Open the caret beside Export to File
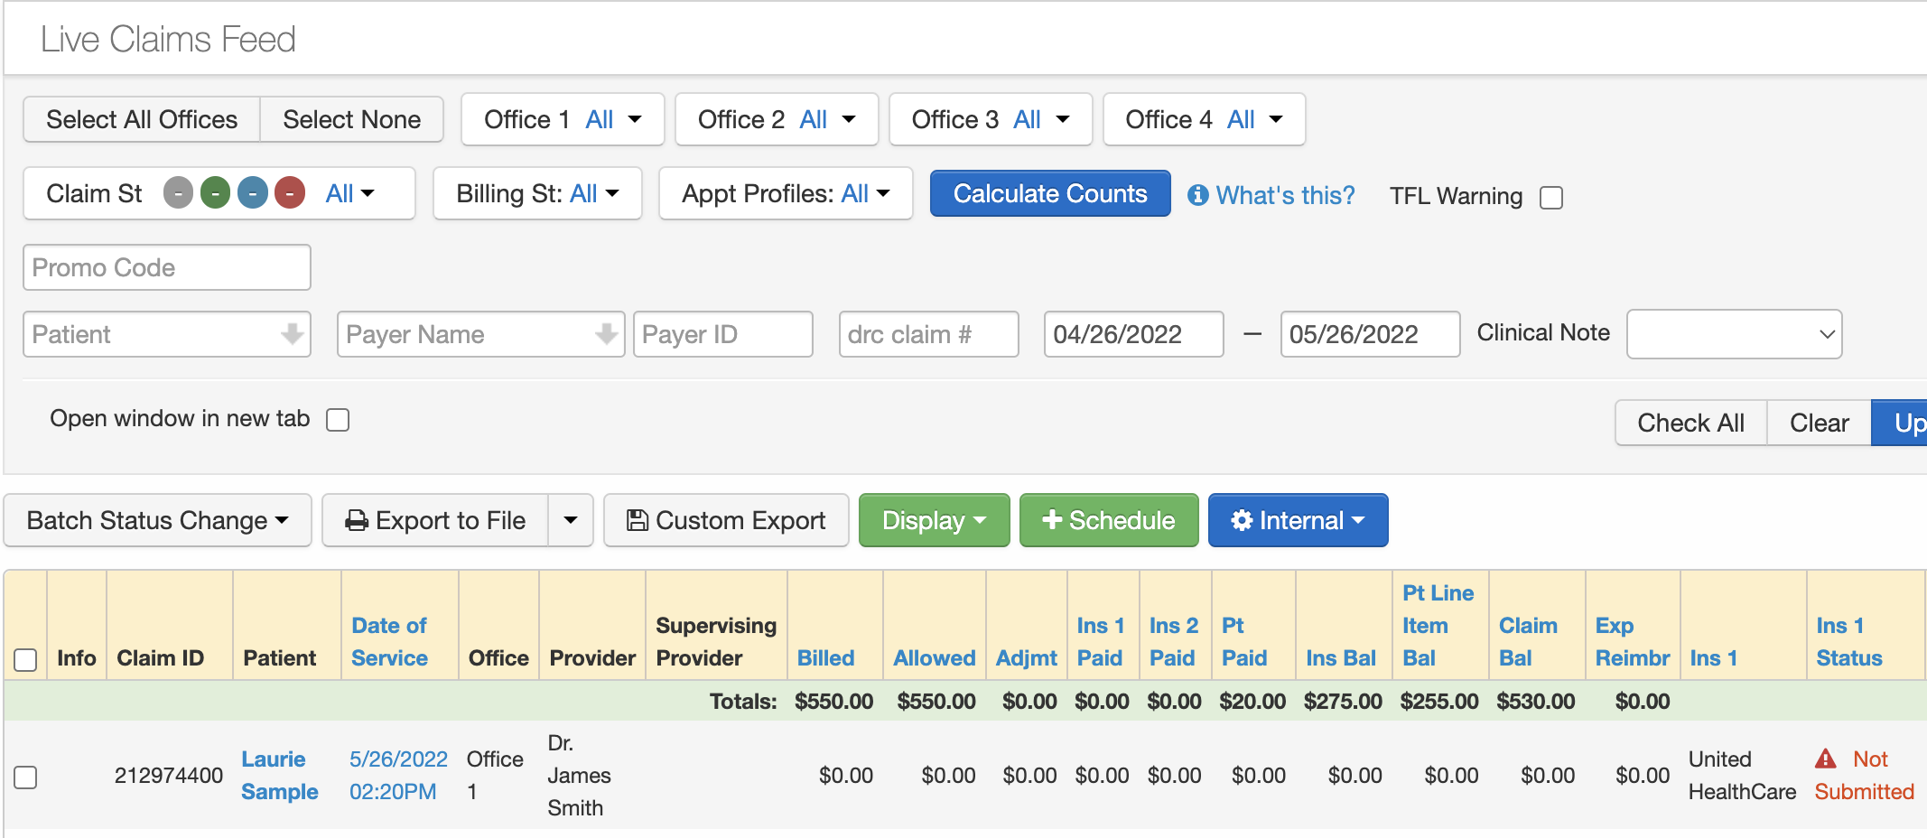Image resolution: width=1927 pixels, height=838 pixels. click(571, 520)
